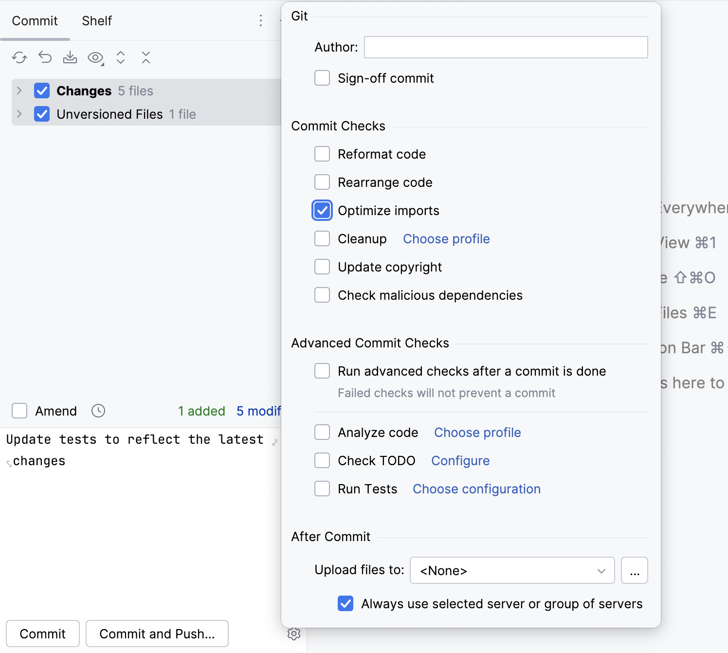The image size is (728, 653).
Task: Click the Shelve silently icon
Action: pos(70,57)
